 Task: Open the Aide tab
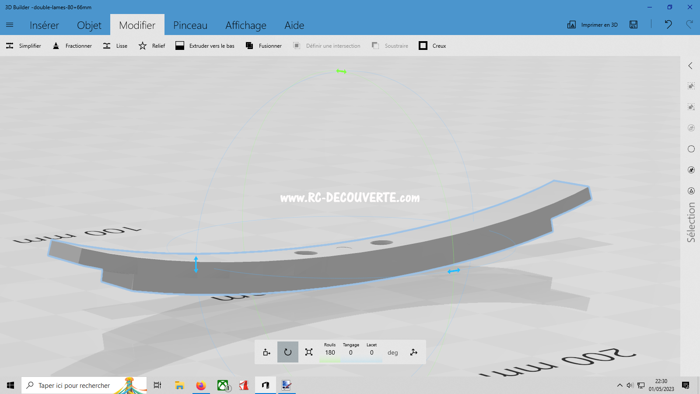click(x=294, y=25)
